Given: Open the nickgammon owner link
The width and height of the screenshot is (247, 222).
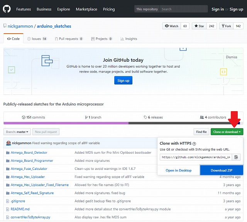Looking at the screenshot, I should 20,26.
